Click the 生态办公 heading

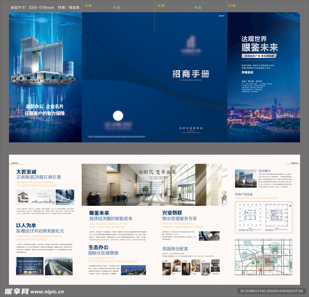click(98, 247)
